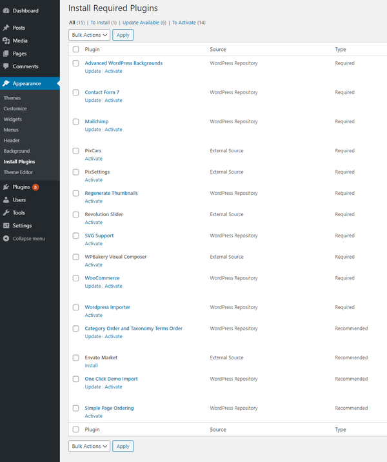Click External Source in Envato Market row

pos(227,357)
